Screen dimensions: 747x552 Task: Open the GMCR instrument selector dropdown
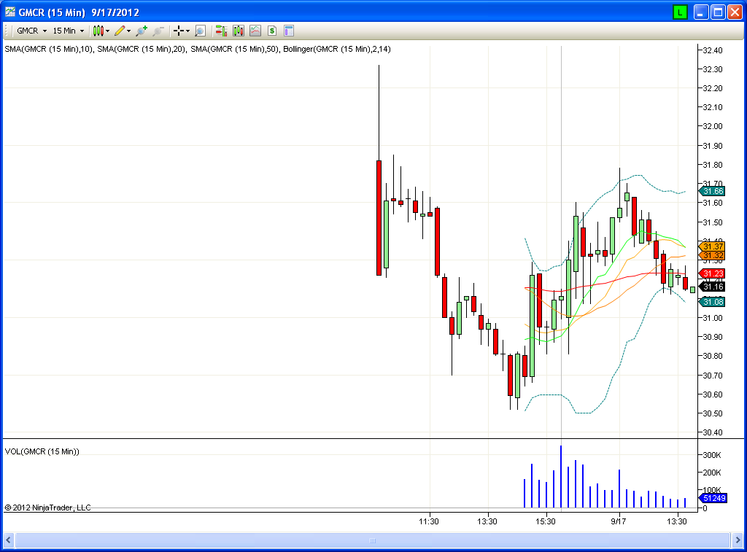(31, 31)
